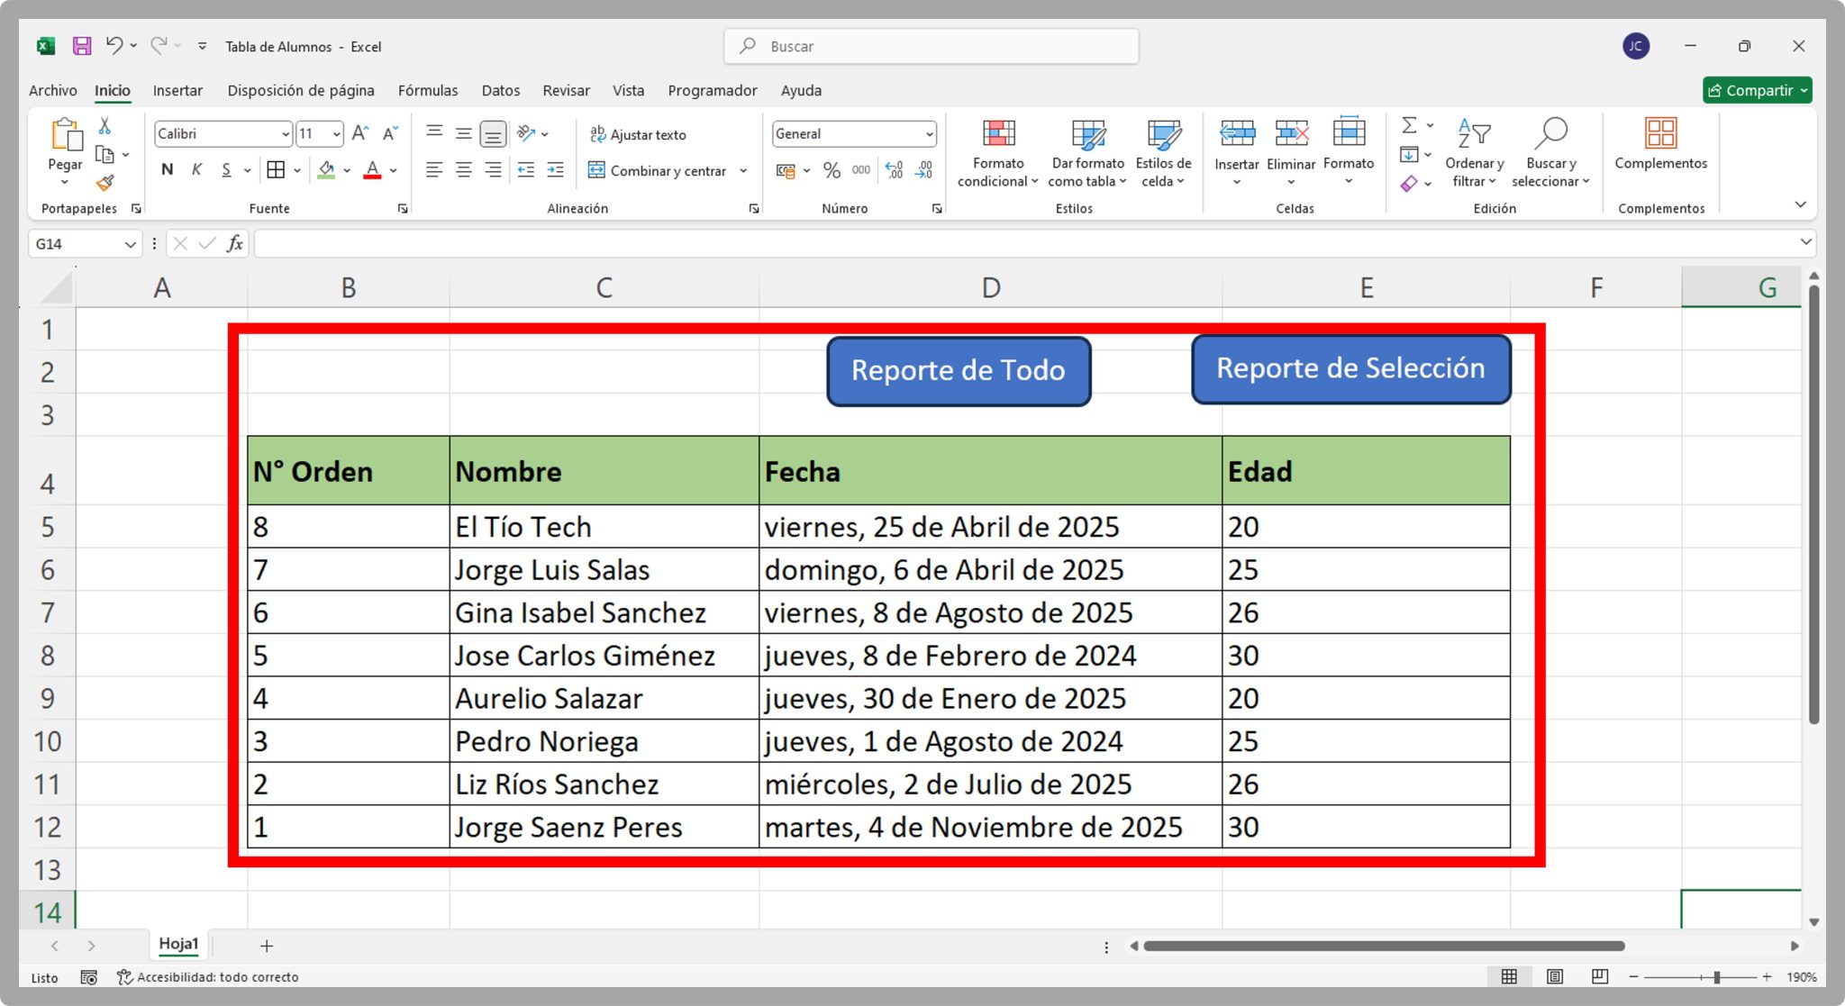This screenshot has height=1006, width=1845.
Task: Click the Reporte de Selección button
Action: coord(1350,367)
